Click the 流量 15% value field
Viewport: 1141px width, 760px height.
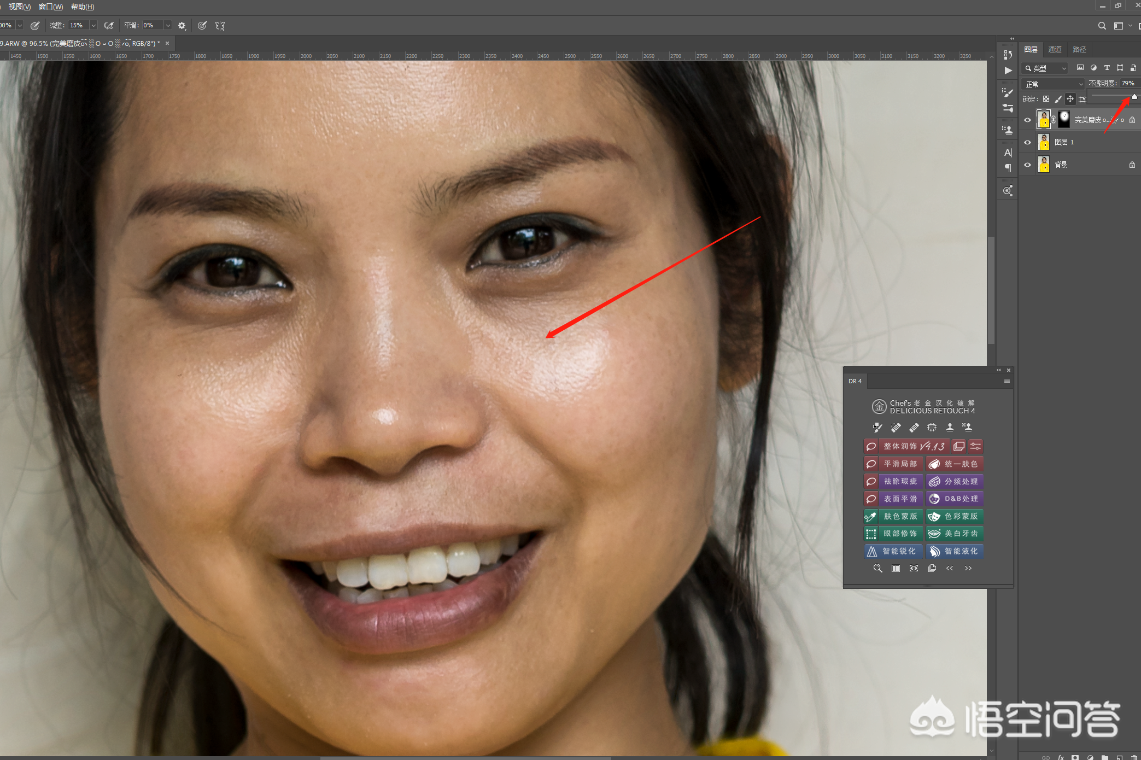(78, 25)
